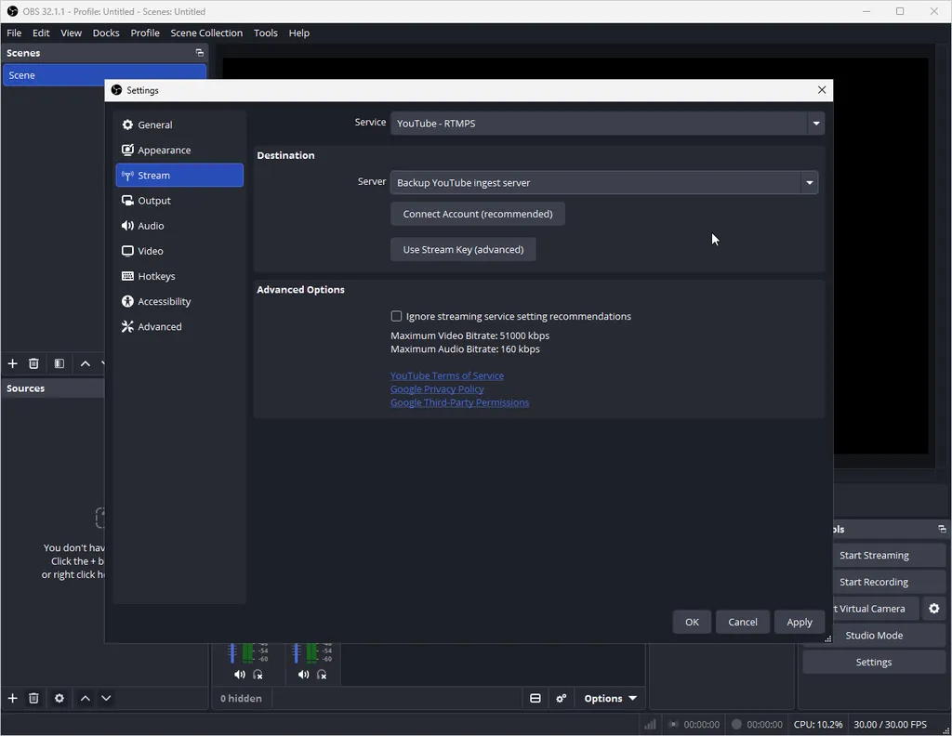Add a new scene with the plus icon
This screenshot has height=736, width=952.
pyautogui.click(x=12, y=363)
